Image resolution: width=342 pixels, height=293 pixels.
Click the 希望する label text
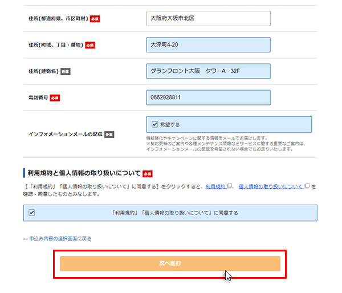click(169, 124)
